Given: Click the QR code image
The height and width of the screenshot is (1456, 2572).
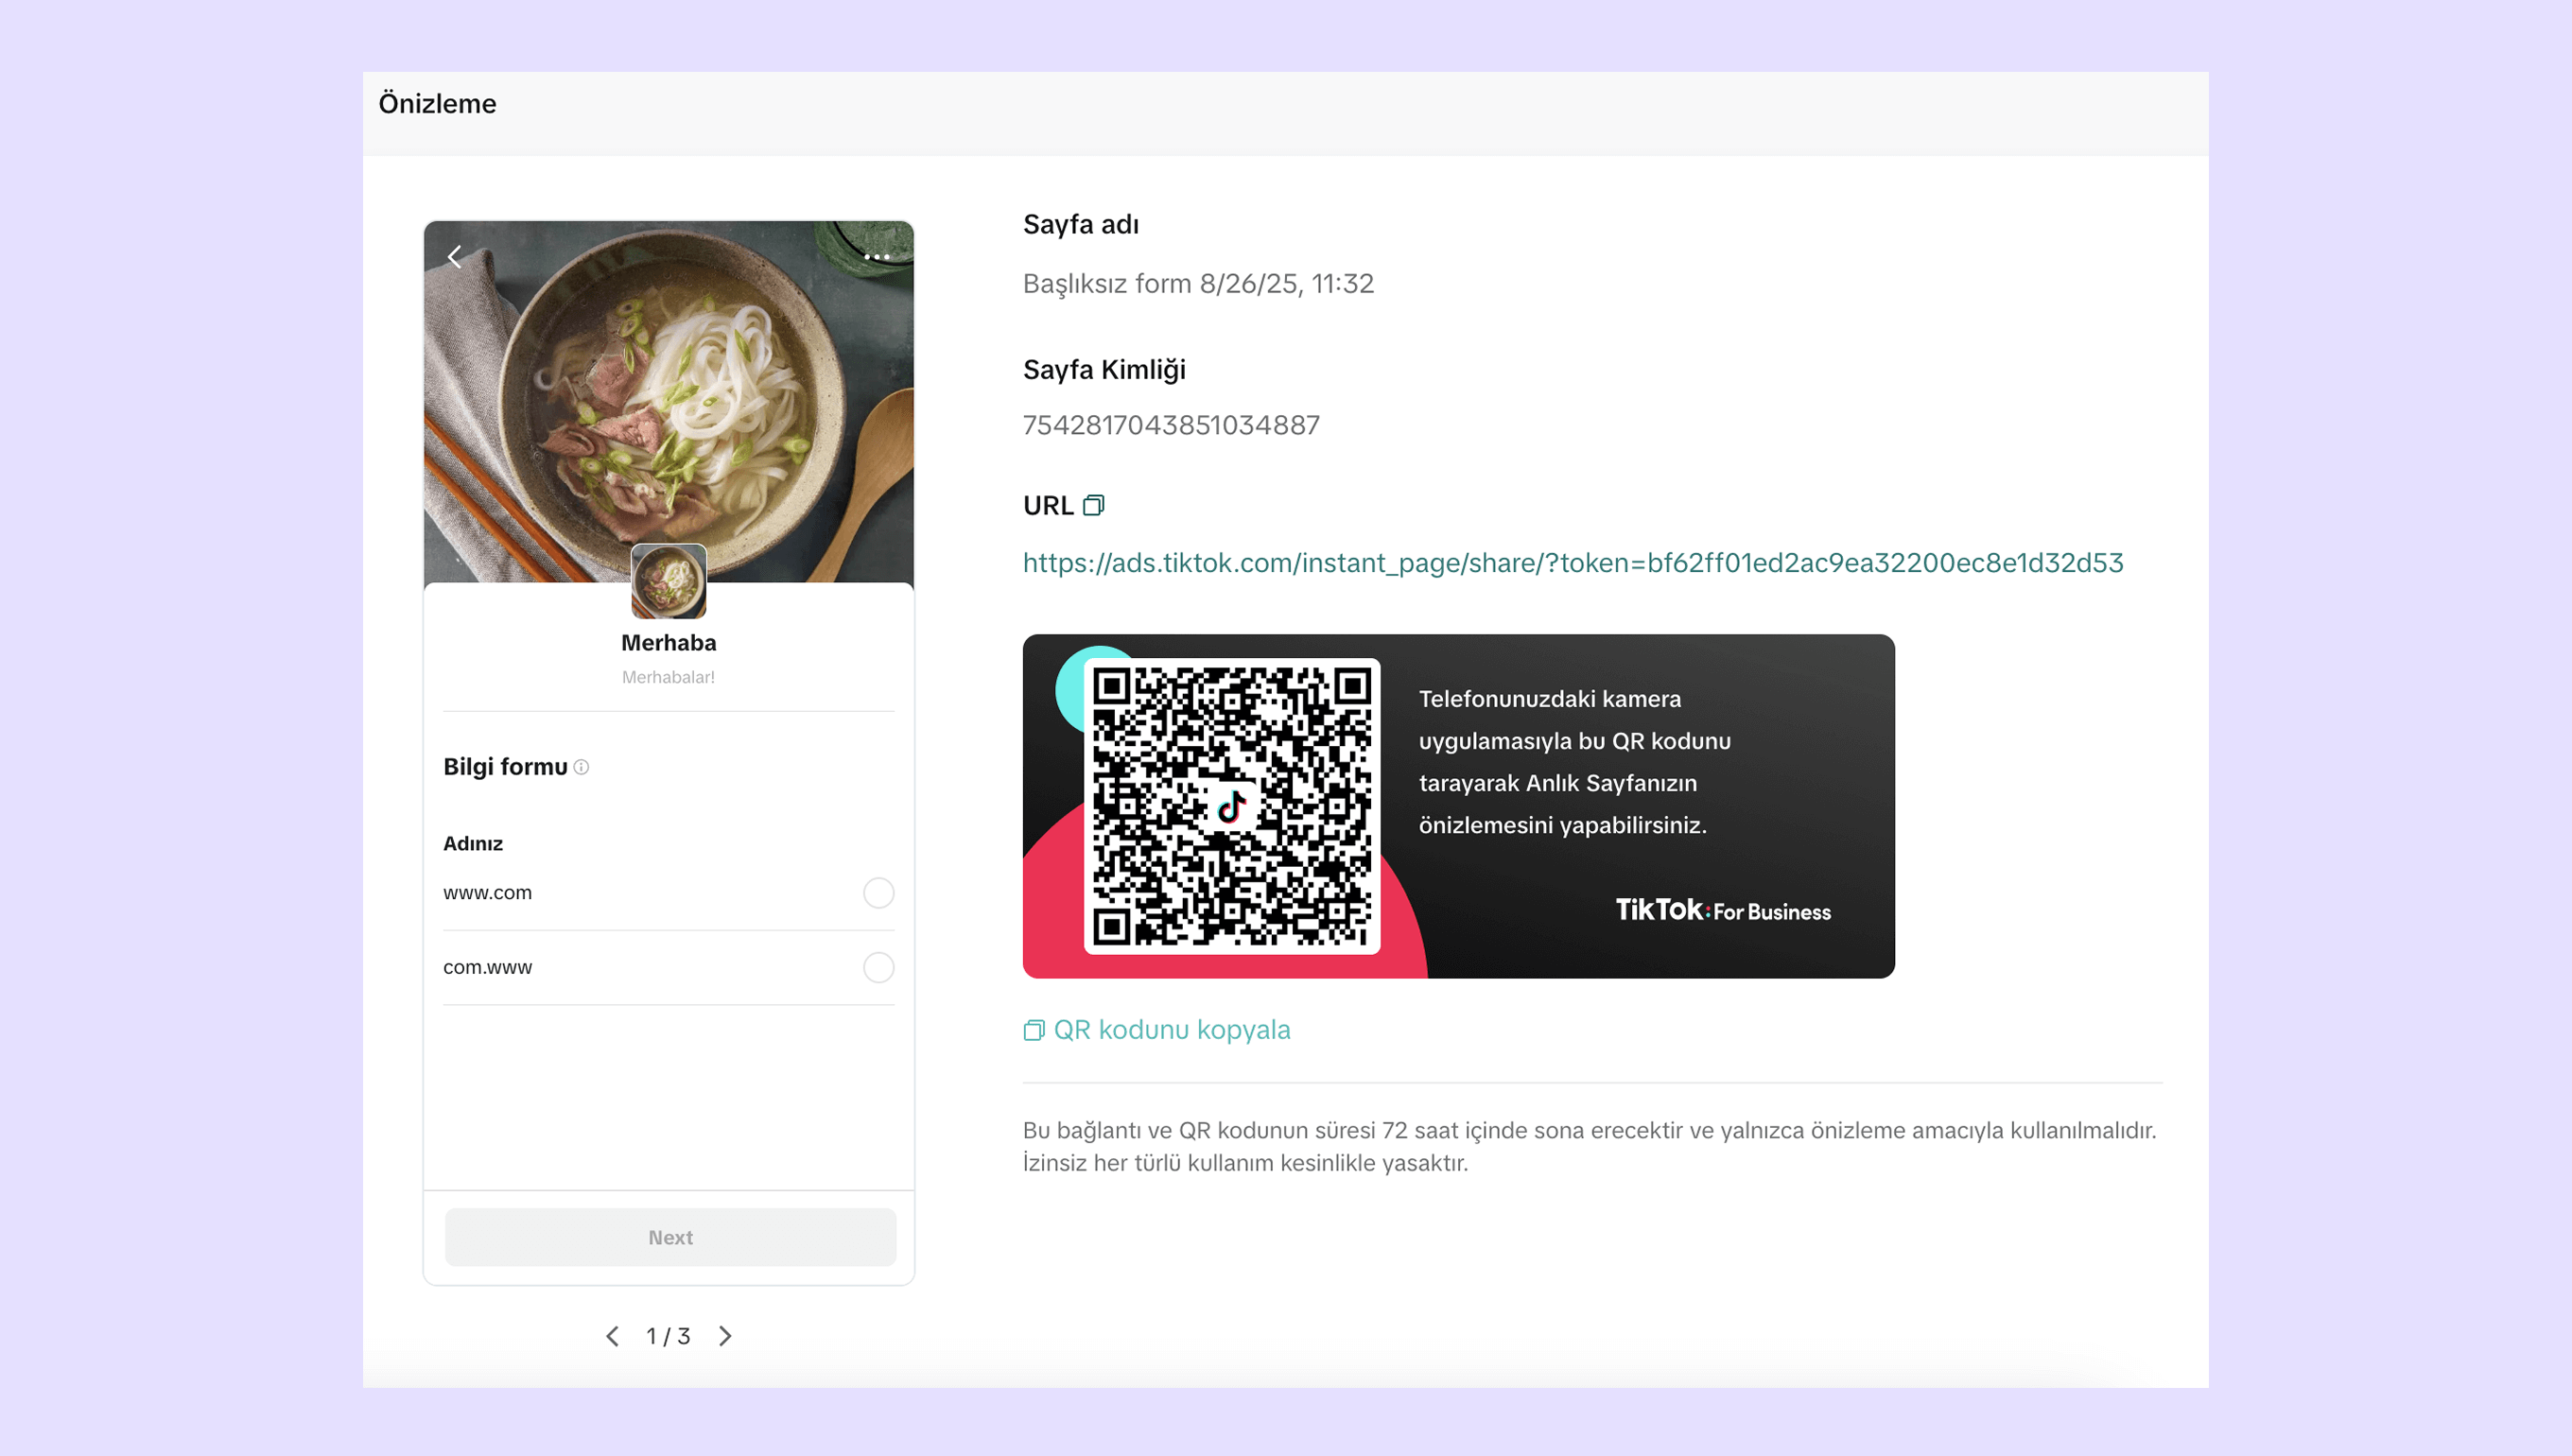Looking at the screenshot, I should [x=1232, y=806].
